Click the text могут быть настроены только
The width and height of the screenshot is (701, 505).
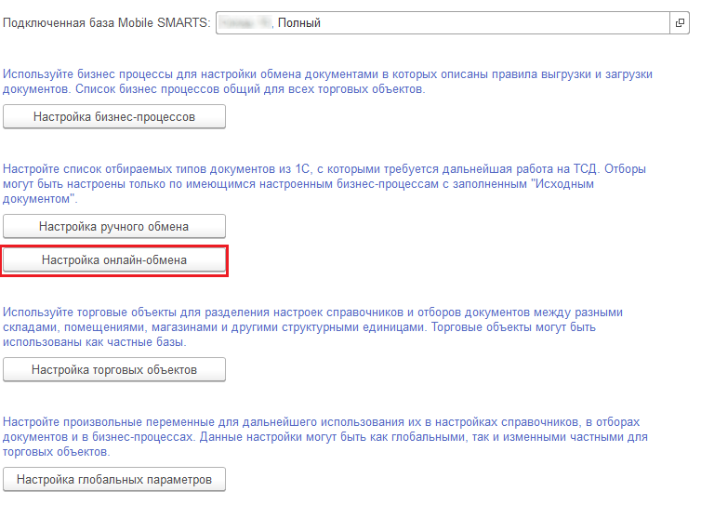(x=84, y=184)
